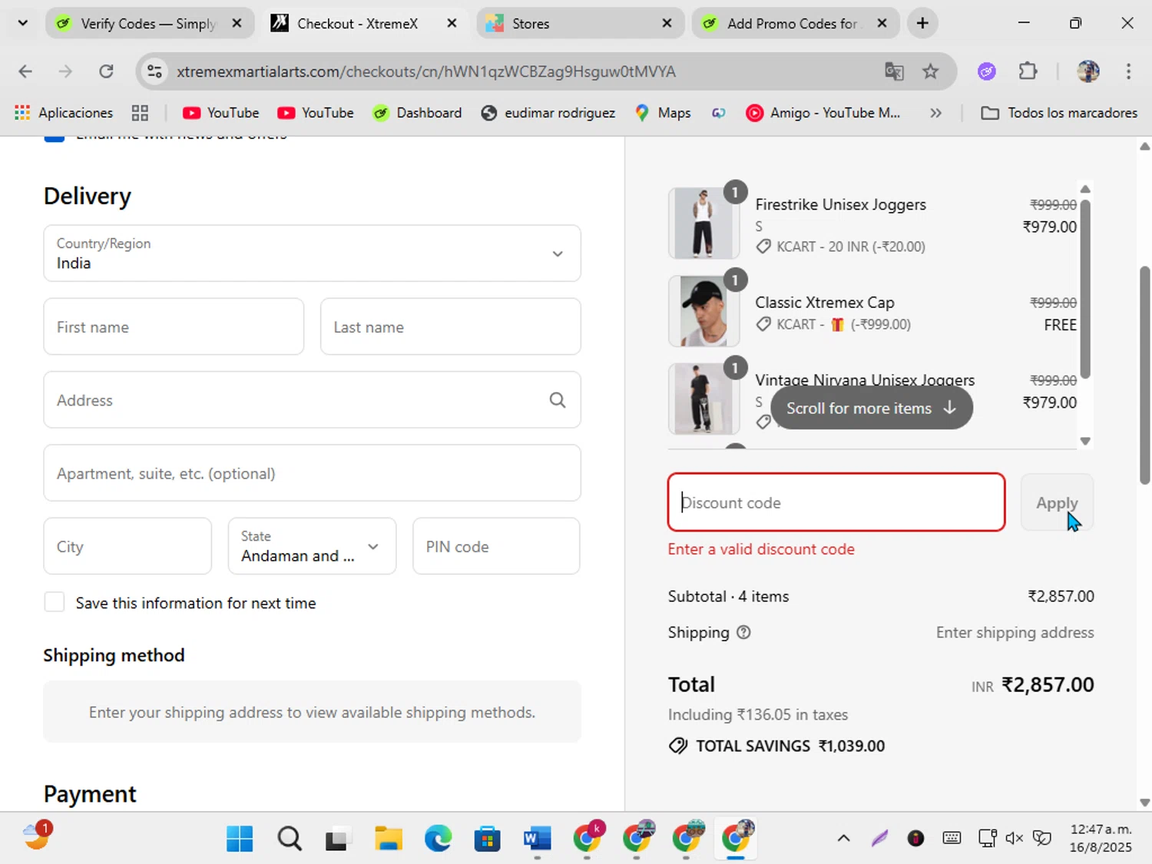The image size is (1152, 864).
Task: Click the Discount code field
Action: pos(836,502)
